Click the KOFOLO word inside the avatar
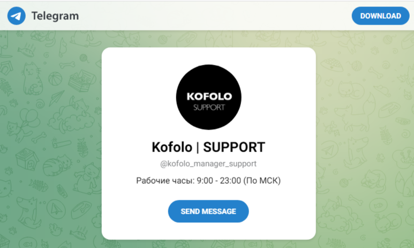This screenshot has width=414, height=248. pos(209,96)
